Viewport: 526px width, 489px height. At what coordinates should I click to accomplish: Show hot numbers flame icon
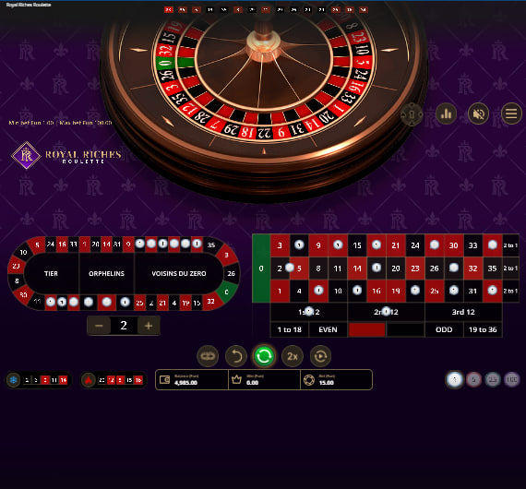coord(89,380)
